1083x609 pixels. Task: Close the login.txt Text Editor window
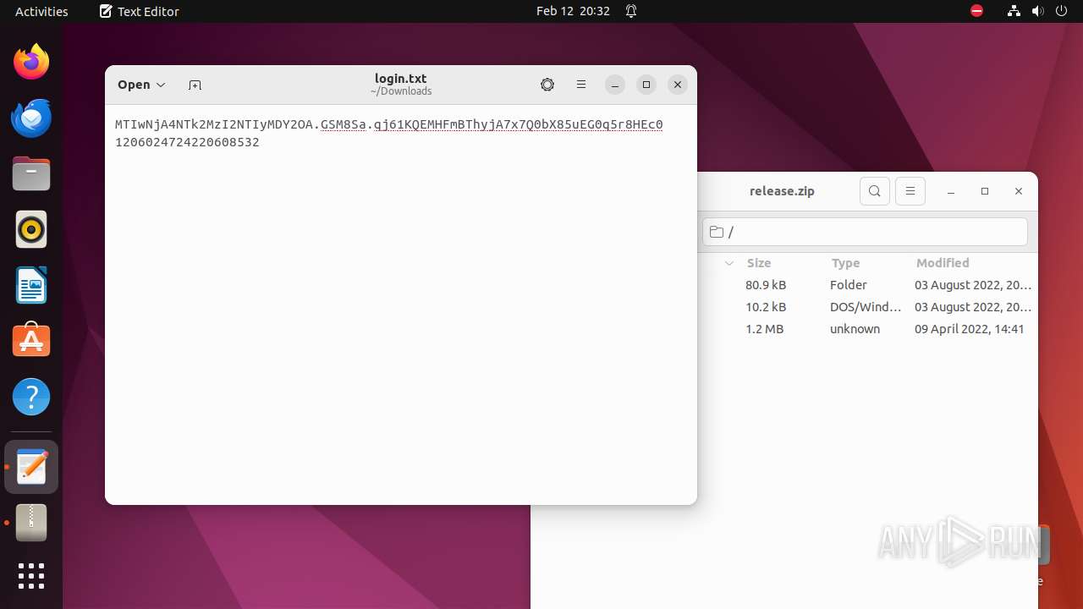(677, 85)
